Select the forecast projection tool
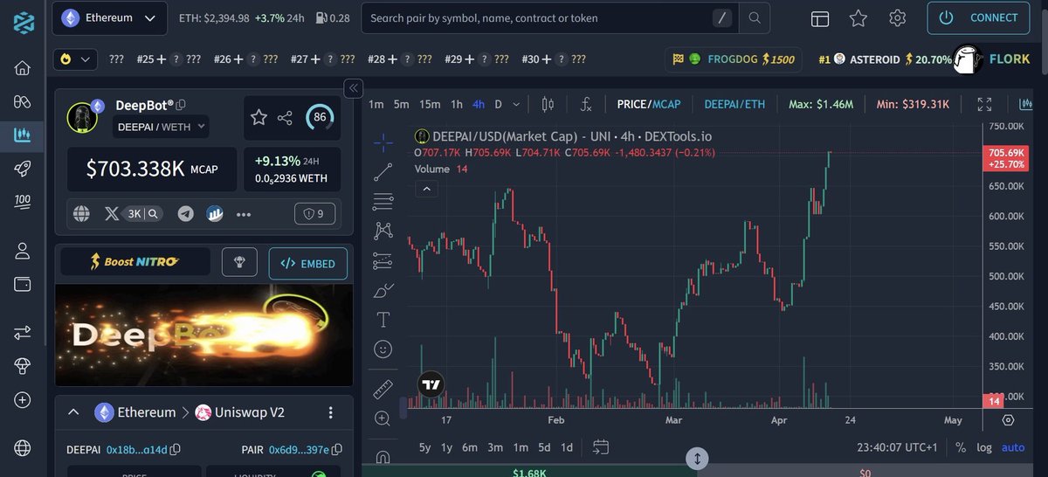This screenshot has width=1048, height=477. [x=383, y=260]
